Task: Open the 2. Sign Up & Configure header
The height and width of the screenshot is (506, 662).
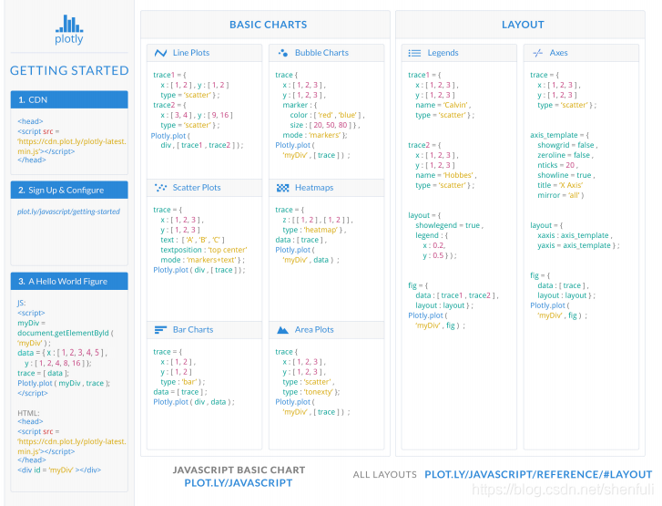Action: 69,191
